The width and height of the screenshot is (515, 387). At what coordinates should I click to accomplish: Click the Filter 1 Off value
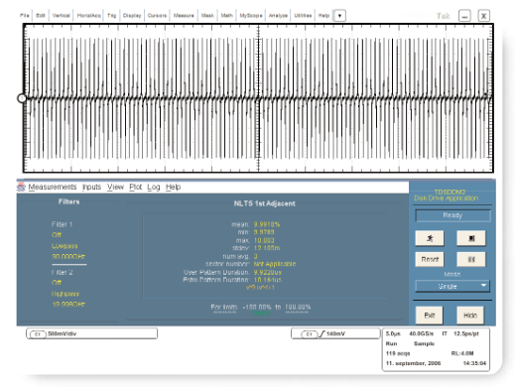pyautogui.click(x=57, y=235)
